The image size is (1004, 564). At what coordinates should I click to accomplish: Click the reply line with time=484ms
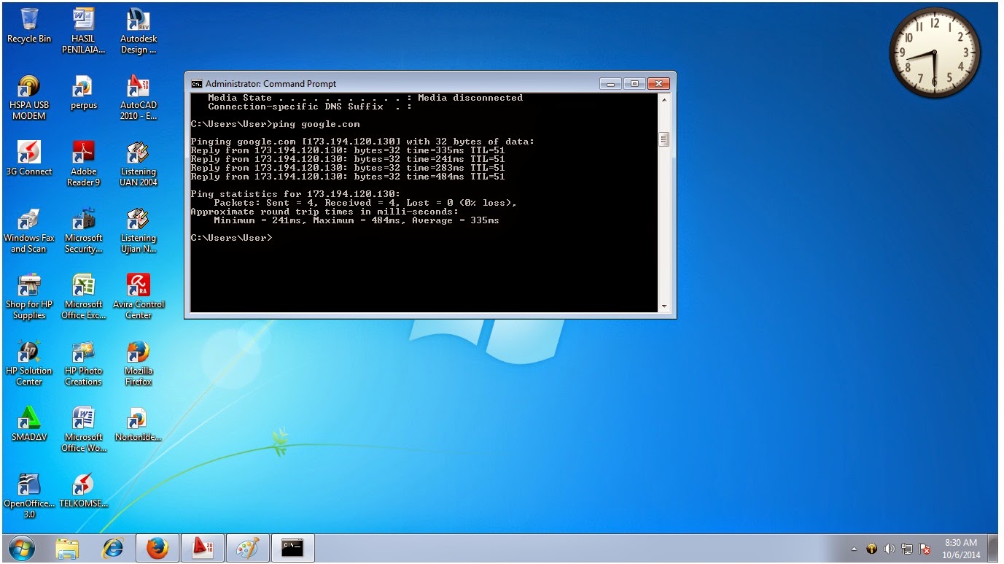(348, 177)
